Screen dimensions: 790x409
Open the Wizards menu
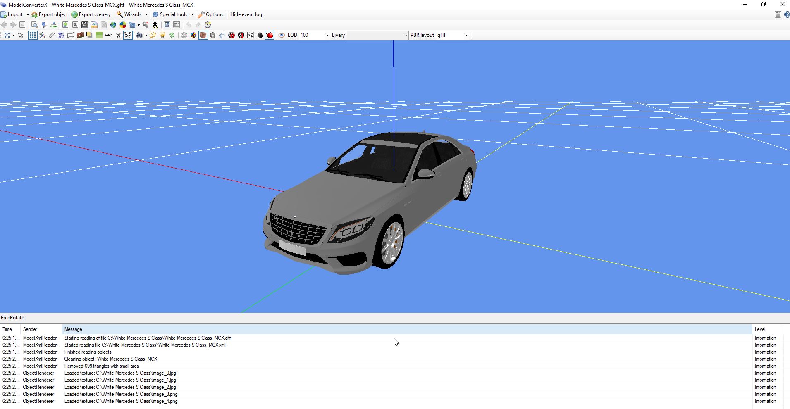tap(132, 14)
